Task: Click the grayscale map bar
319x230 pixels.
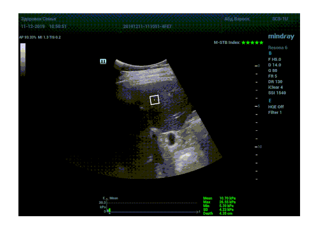Action: click(23, 59)
